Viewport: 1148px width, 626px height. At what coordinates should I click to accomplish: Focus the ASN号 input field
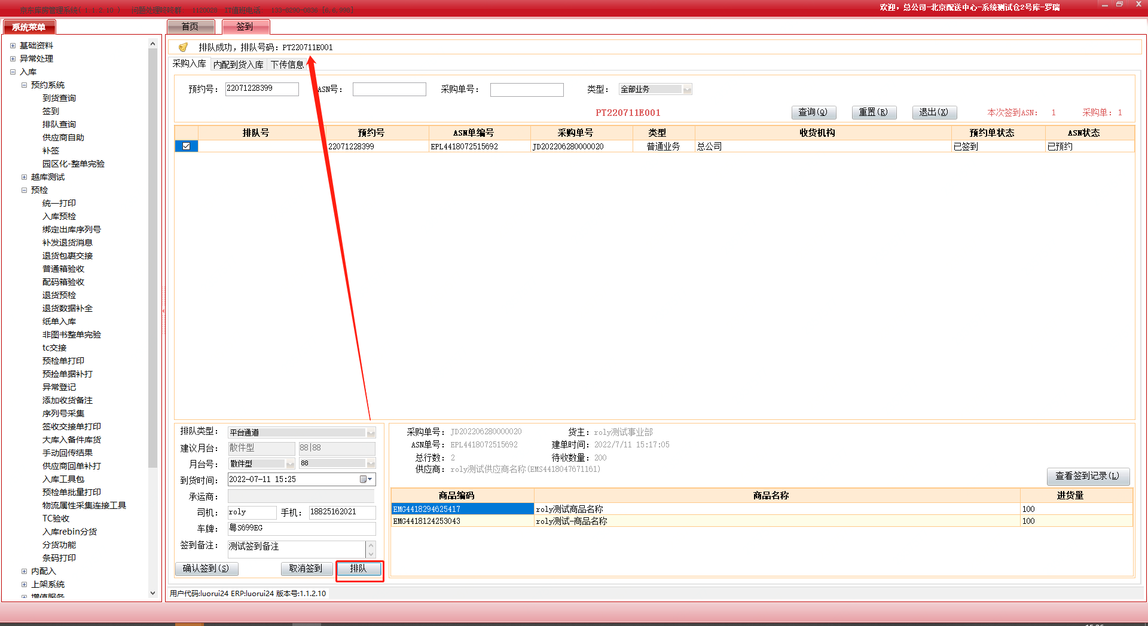[389, 90]
